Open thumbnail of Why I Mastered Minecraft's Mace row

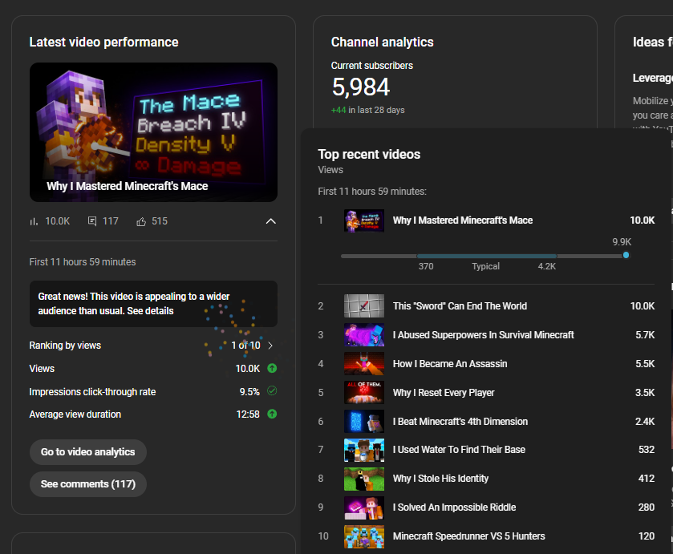point(364,220)
